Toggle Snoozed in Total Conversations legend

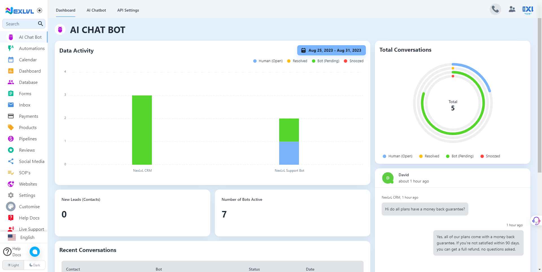click(490, 156)
